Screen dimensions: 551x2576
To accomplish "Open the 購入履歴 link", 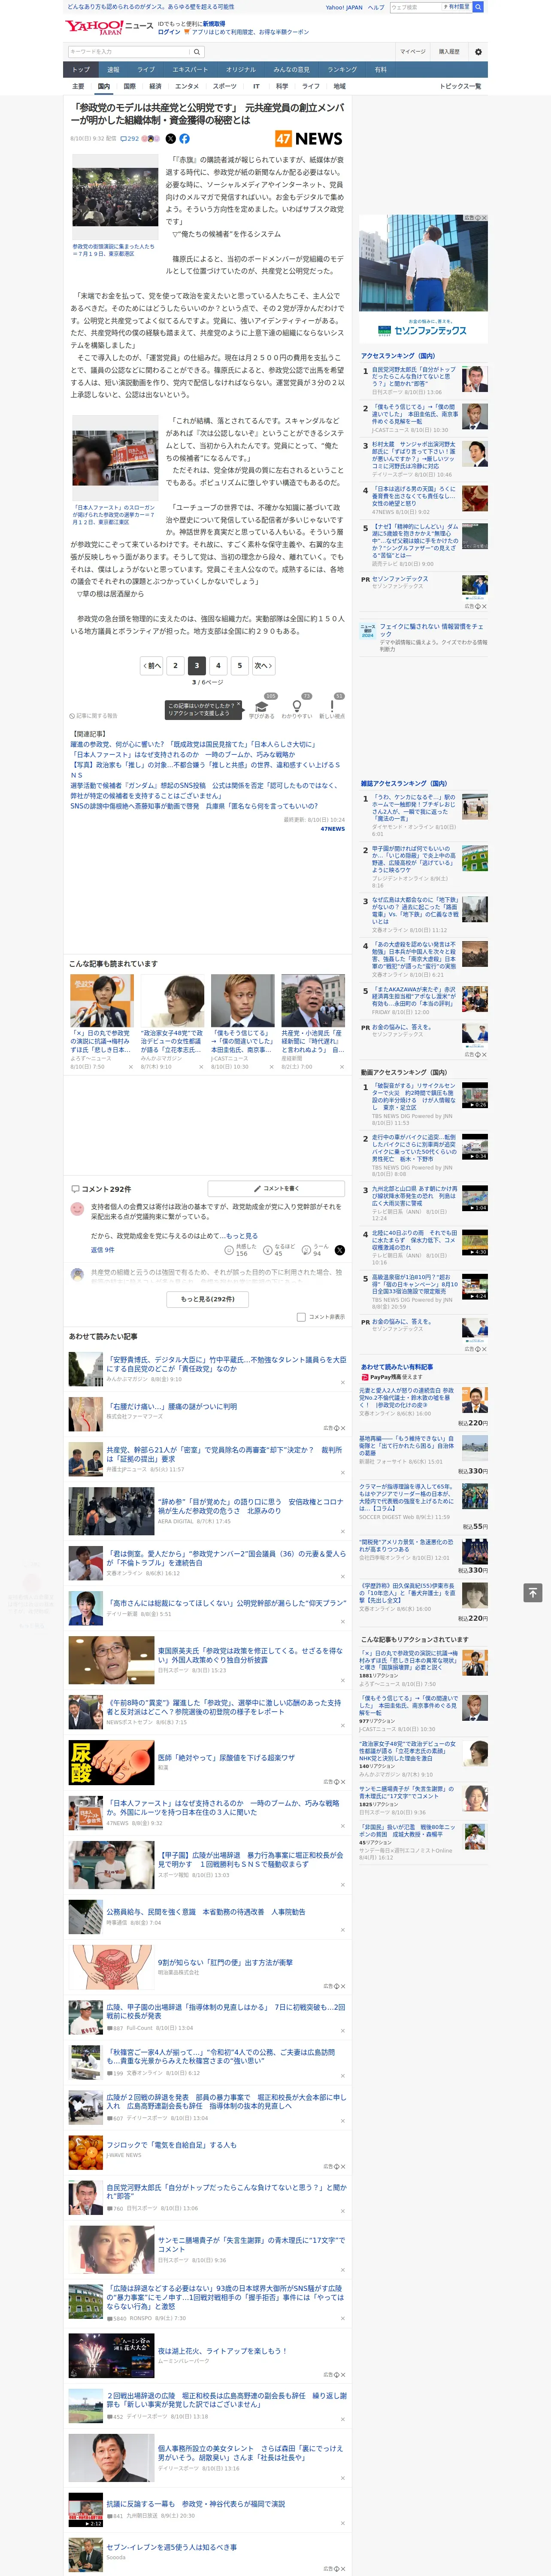I will [449, 52].
